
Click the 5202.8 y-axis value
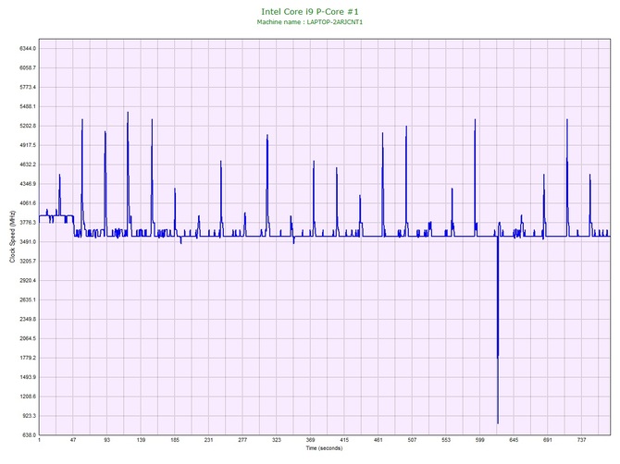point(28,126)
